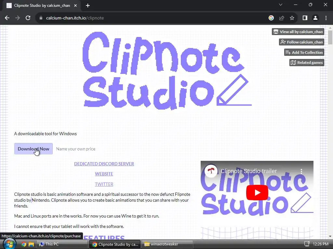
Task: Click the Download Now button
Action: point(33,148)
